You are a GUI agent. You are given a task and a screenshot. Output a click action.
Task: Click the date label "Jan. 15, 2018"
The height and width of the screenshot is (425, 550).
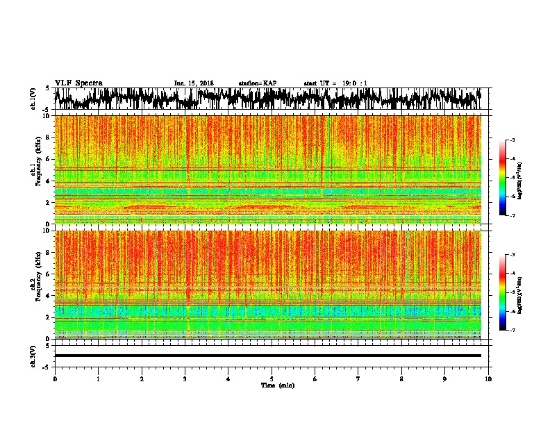point(194,83)
